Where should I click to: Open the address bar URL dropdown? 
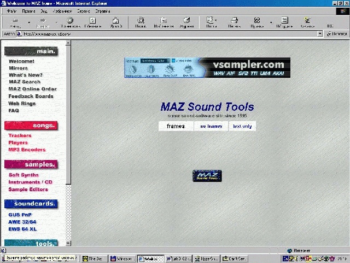[x=320, y=34]
